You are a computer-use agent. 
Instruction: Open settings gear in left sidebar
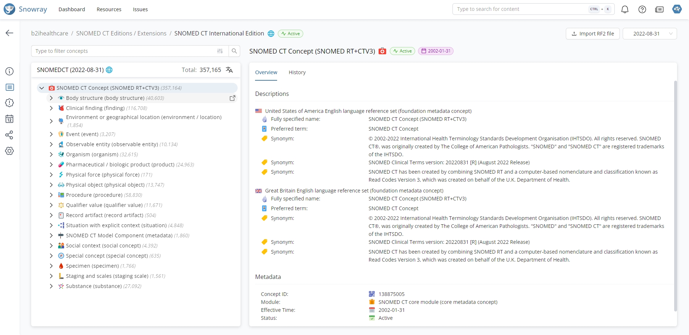[9, 151]
